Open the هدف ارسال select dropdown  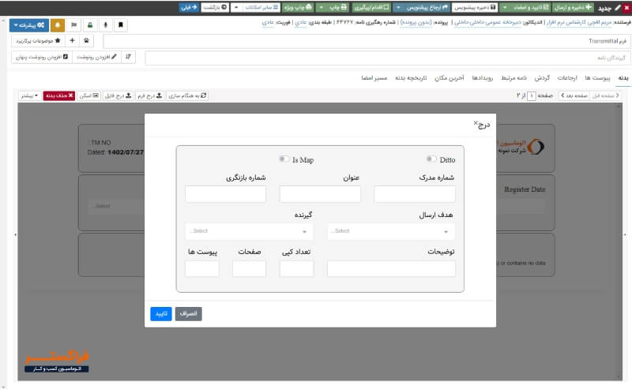tap(391, 231)
